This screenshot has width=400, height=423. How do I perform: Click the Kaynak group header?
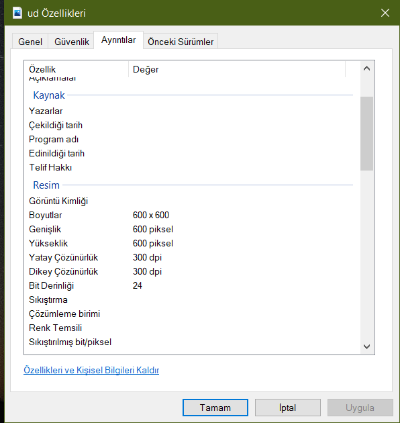49,95
